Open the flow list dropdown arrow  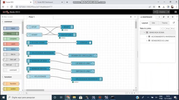[135, 17]
